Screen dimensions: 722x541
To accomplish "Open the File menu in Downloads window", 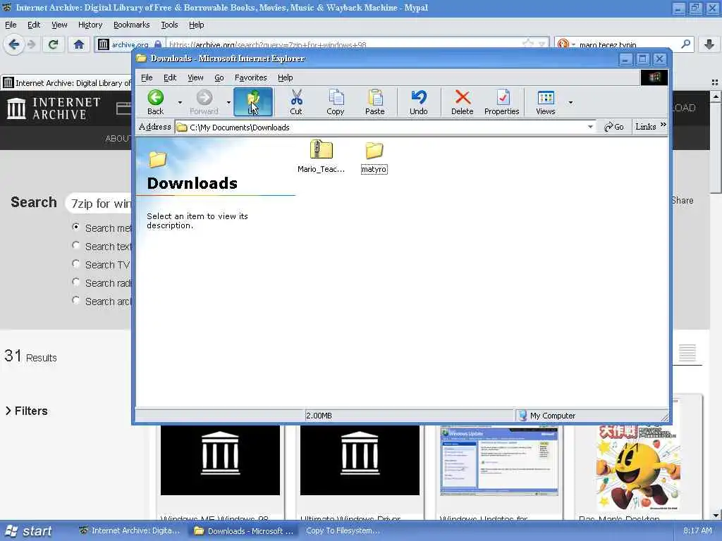I will 147,77.
